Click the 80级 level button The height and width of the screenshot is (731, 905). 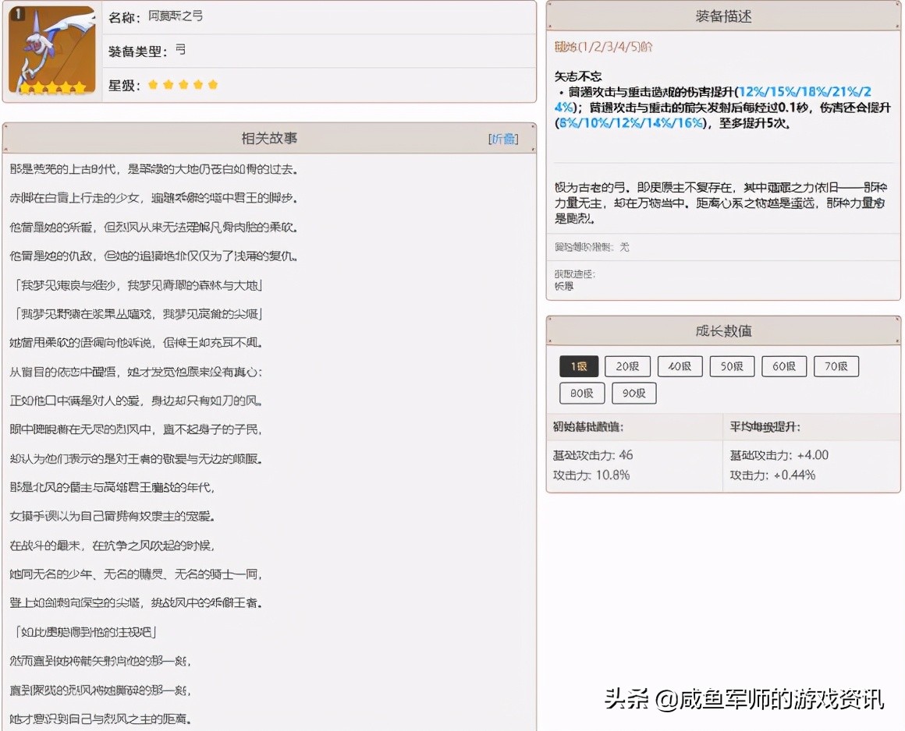(x=580, y=393)
